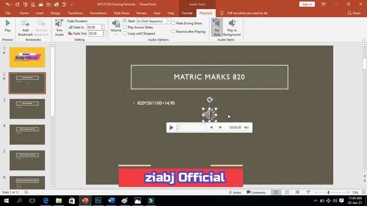
Task: Show hidden tray icons chevron
Action: click(315, 201)
